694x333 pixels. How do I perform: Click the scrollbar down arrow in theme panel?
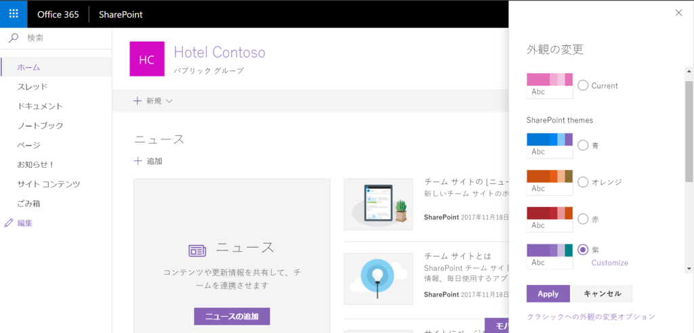689,269
